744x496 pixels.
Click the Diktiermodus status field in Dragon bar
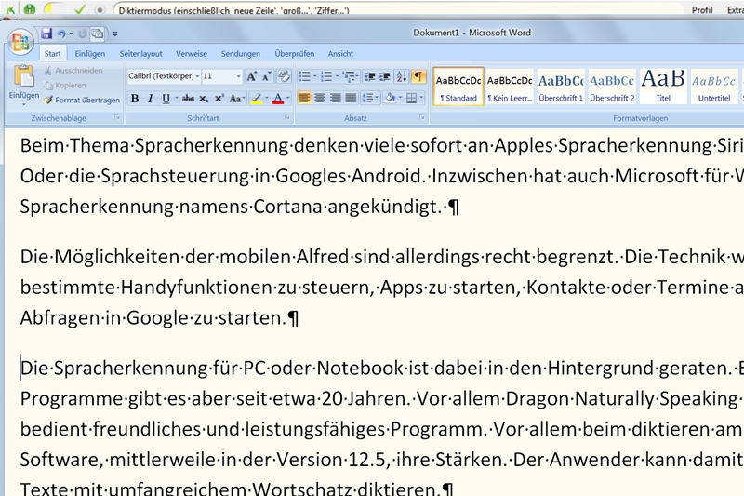pyautogui.click(x=399, y=9)
